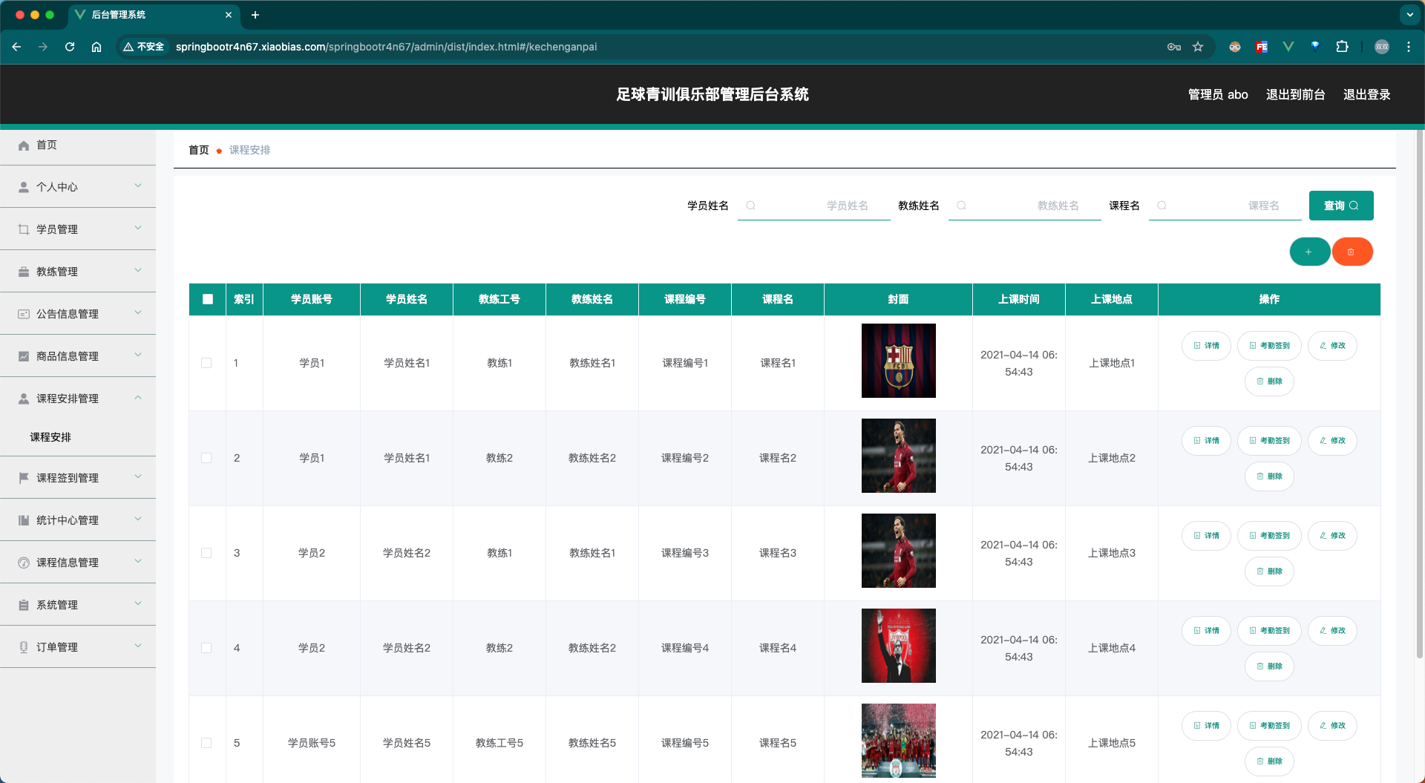The width and height of the screenshot is (1425, 783).
Task: Expand the 统计中心管理 chevron
Action: 138,519
